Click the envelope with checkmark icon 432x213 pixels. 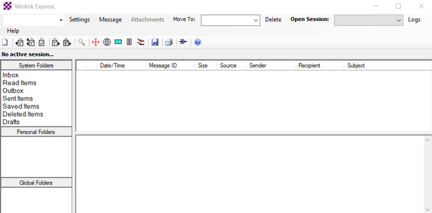pos(42,42)
